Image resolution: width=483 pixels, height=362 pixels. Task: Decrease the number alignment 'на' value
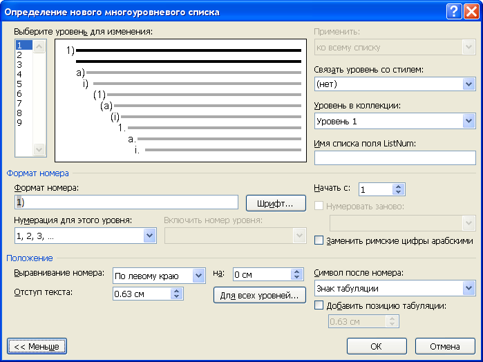pyautogui.click(x=297, y=277)
